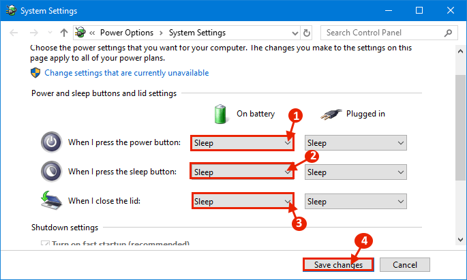Click the 'When I press the power button:' label

tap(124, 142)
